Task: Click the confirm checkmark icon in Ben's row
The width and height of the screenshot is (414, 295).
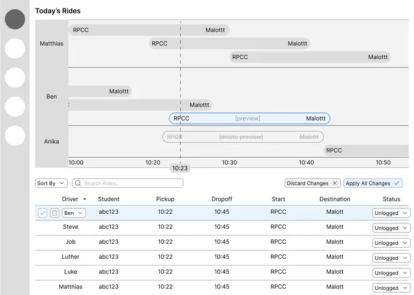Action: tap(43, 213)
